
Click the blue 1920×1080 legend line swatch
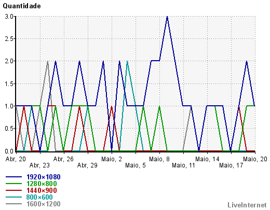14,177
